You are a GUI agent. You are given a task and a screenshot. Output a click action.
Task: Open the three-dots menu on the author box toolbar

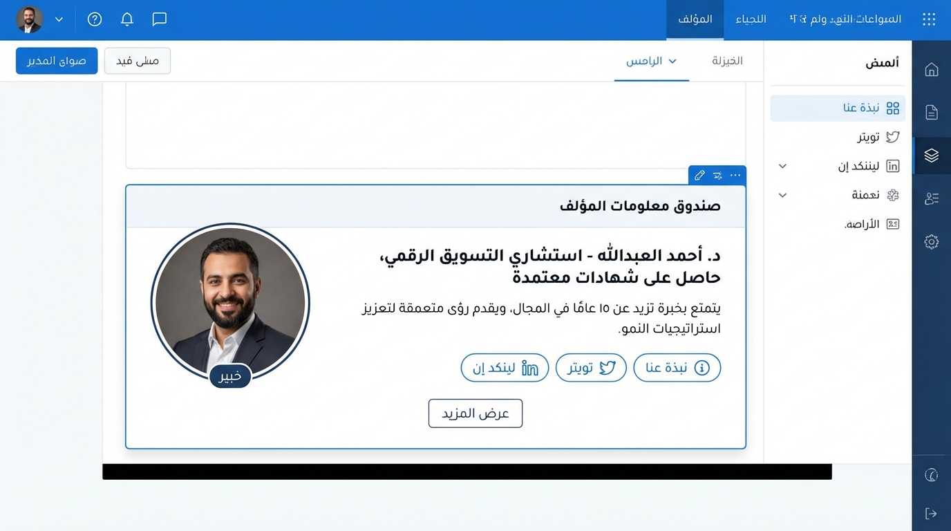pos(735,175)
